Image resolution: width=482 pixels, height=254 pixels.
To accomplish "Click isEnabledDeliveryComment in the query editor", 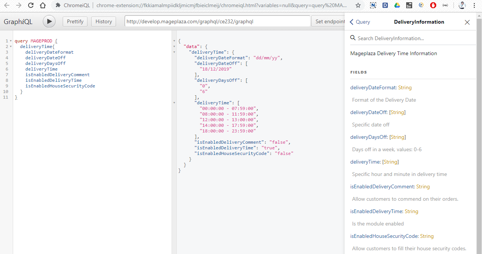I will pyautogui.click(x=57, y=75).
